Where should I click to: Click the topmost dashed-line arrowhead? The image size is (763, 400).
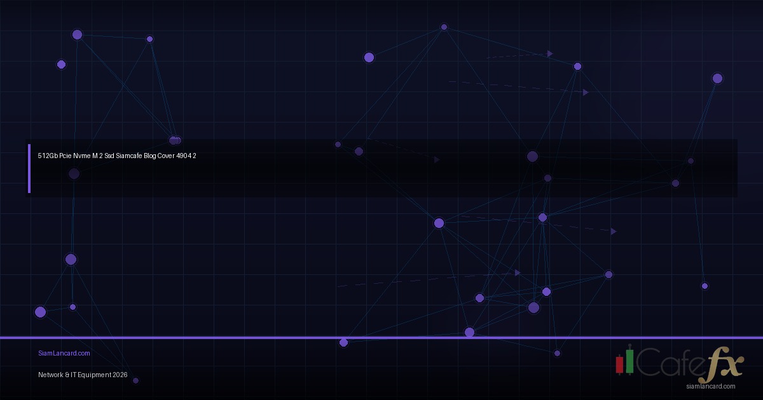click(x=550, y=54)
